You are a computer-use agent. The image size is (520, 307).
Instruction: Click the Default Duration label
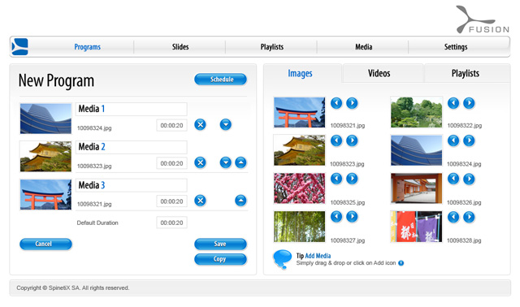pos(97,223)
